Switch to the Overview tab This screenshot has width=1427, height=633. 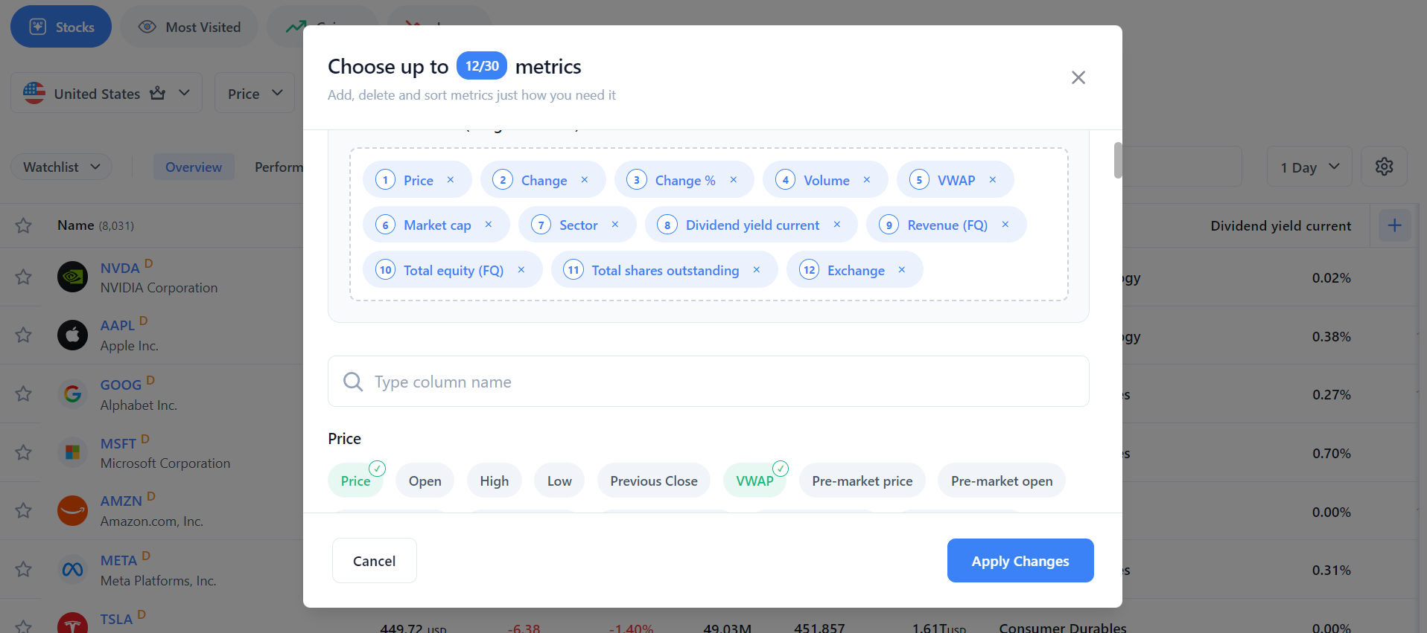194,167
